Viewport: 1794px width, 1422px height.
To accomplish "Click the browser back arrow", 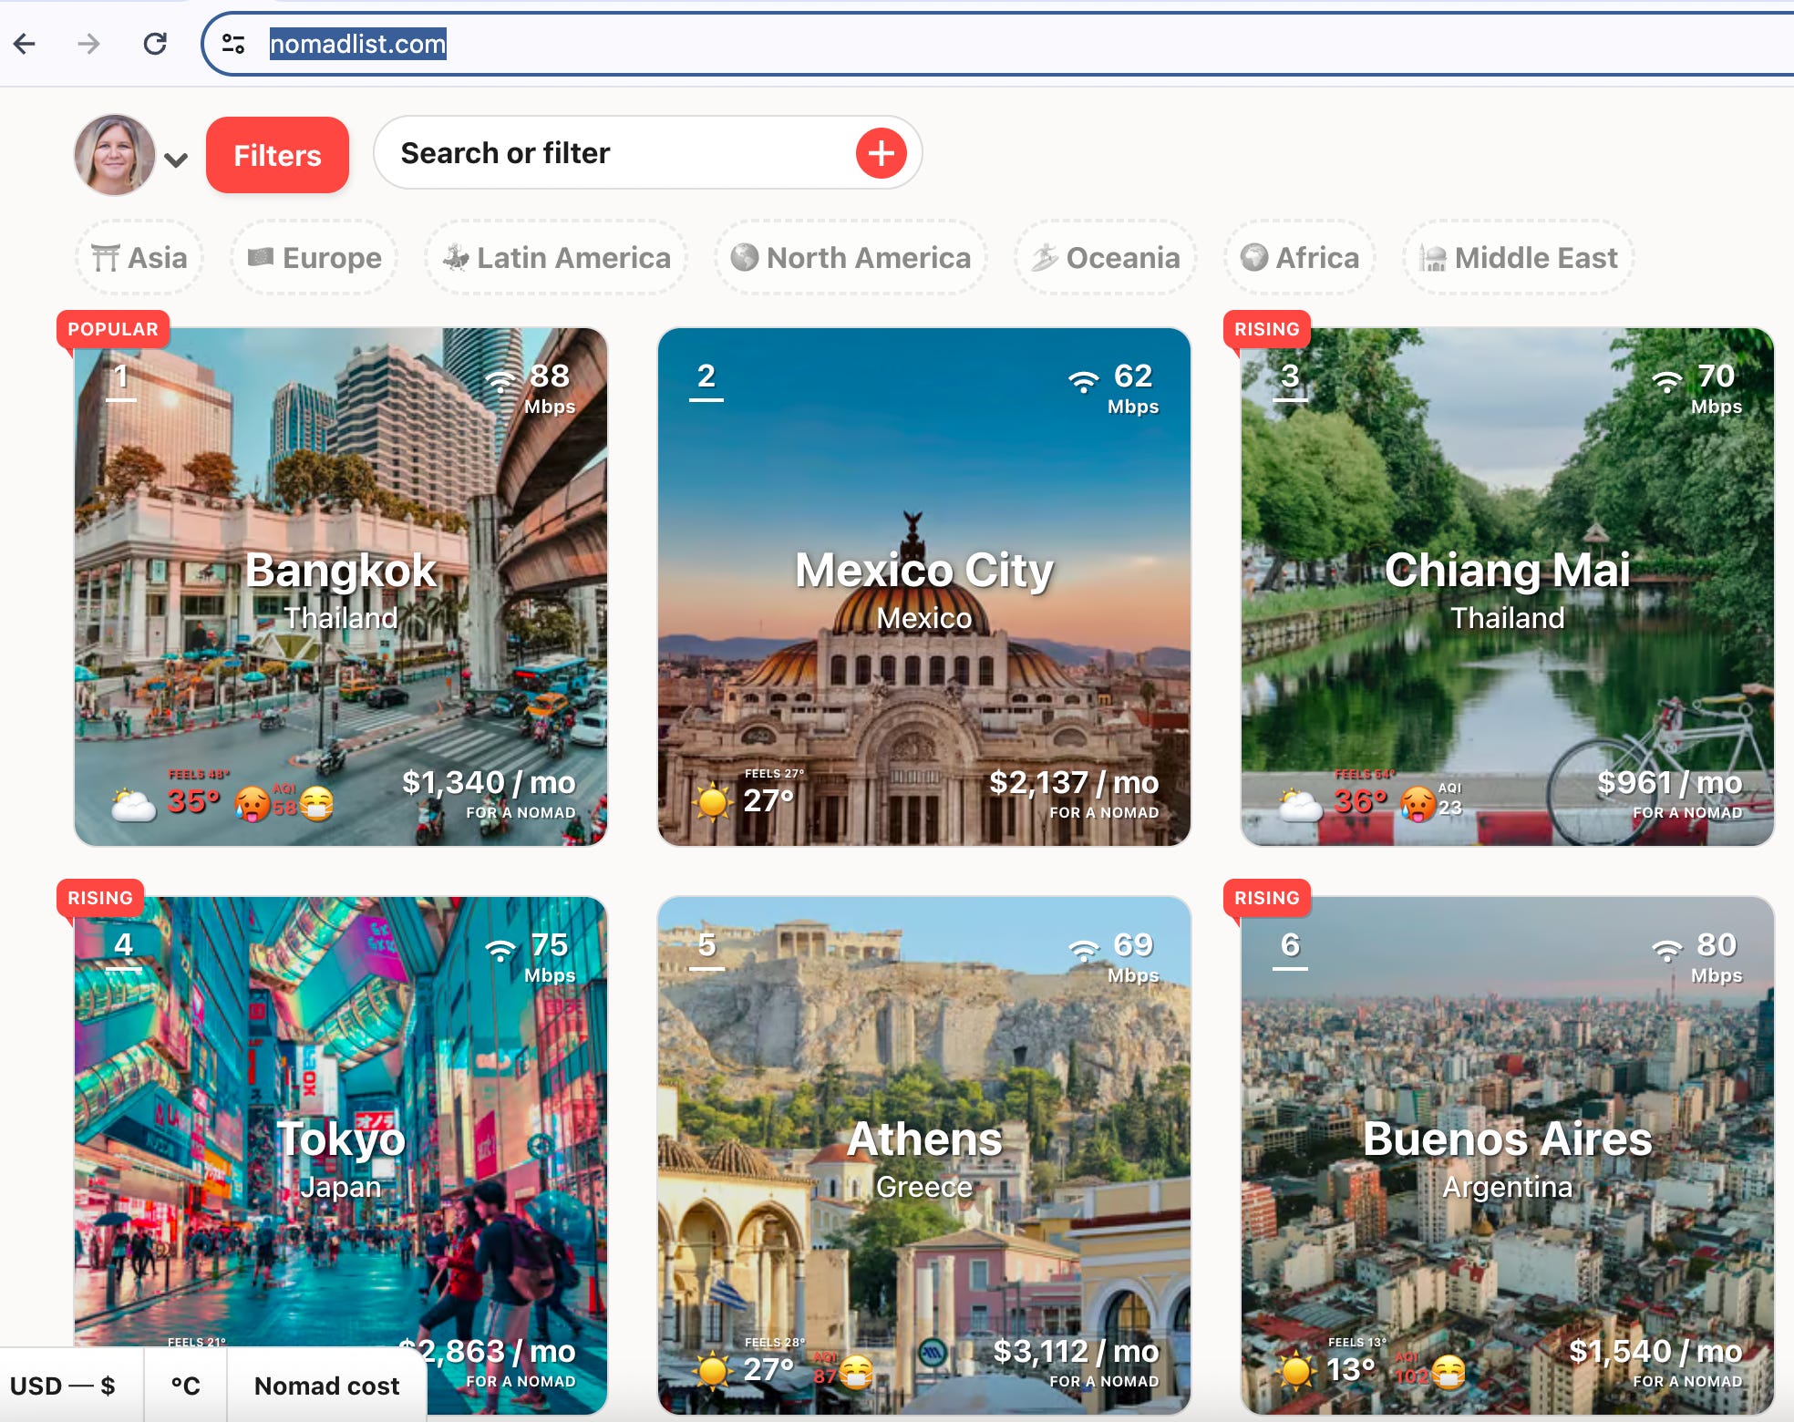I will pyautogui.click(x=25, y=43).
